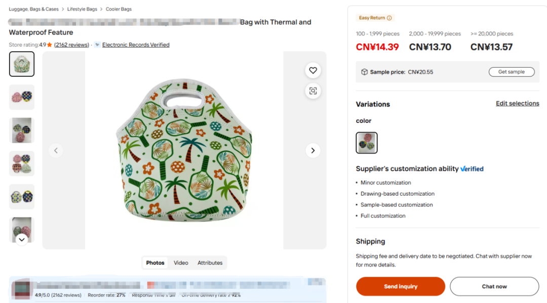Open Edit selections link
The width and height of the screenshot is (547, 303).
[x=517, y=103]
